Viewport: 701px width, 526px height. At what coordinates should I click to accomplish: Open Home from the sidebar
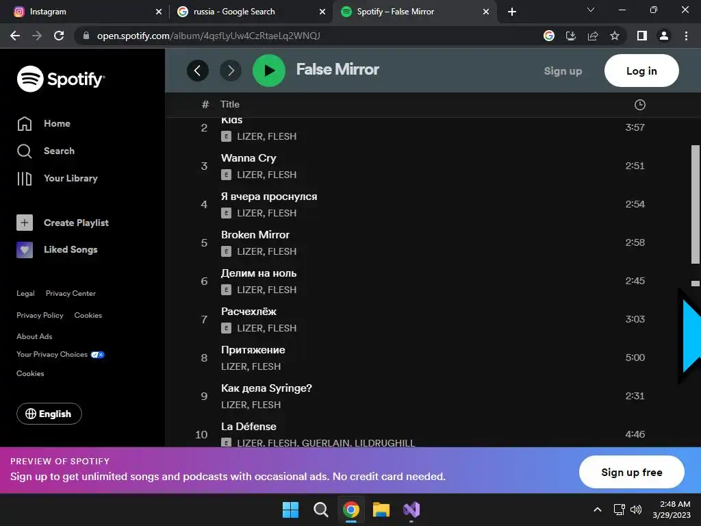44,123
